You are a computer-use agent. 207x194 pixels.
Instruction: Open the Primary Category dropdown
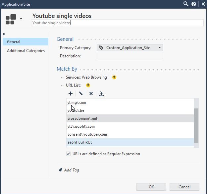click(129, 48)
